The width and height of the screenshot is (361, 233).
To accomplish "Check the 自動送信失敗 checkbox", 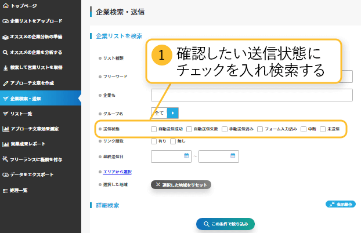I will coord(189,129).
